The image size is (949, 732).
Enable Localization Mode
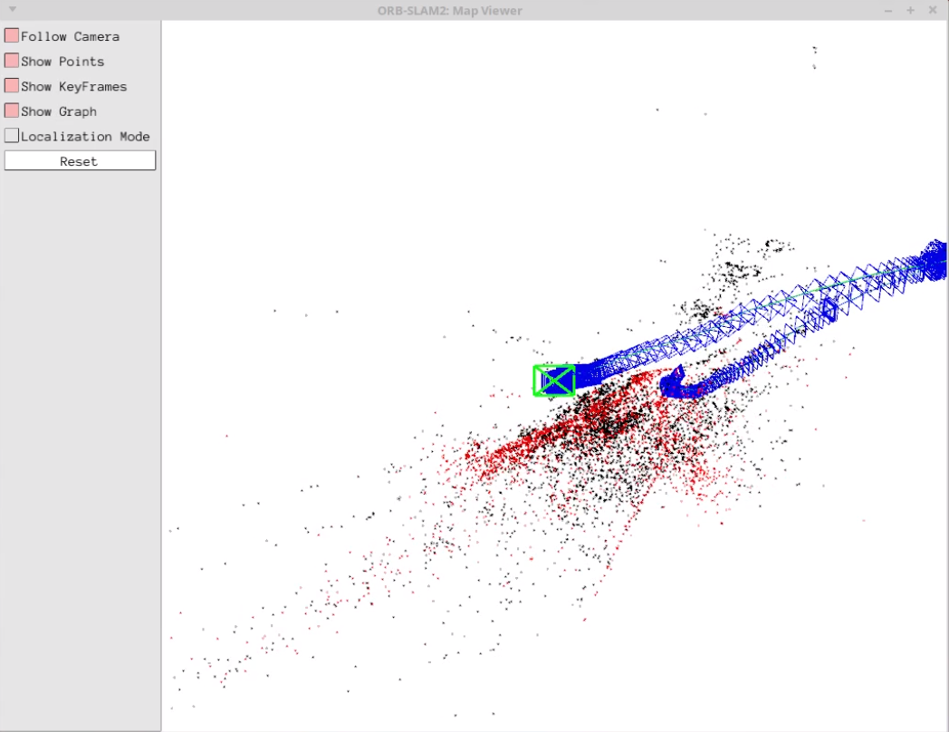pos(12,136)
